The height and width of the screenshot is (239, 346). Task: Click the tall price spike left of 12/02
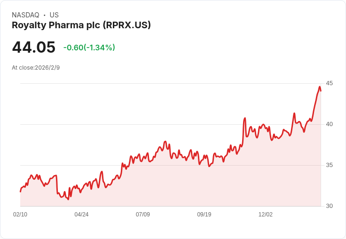245,118
